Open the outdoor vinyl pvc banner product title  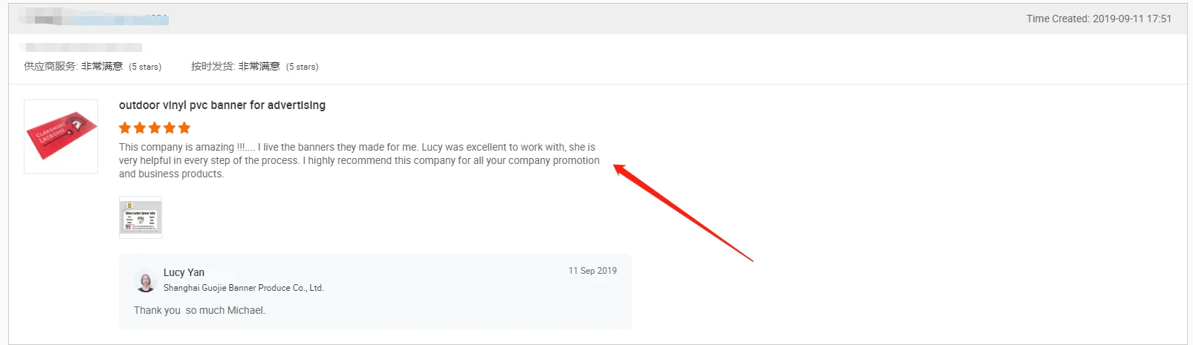click(222, 105)
